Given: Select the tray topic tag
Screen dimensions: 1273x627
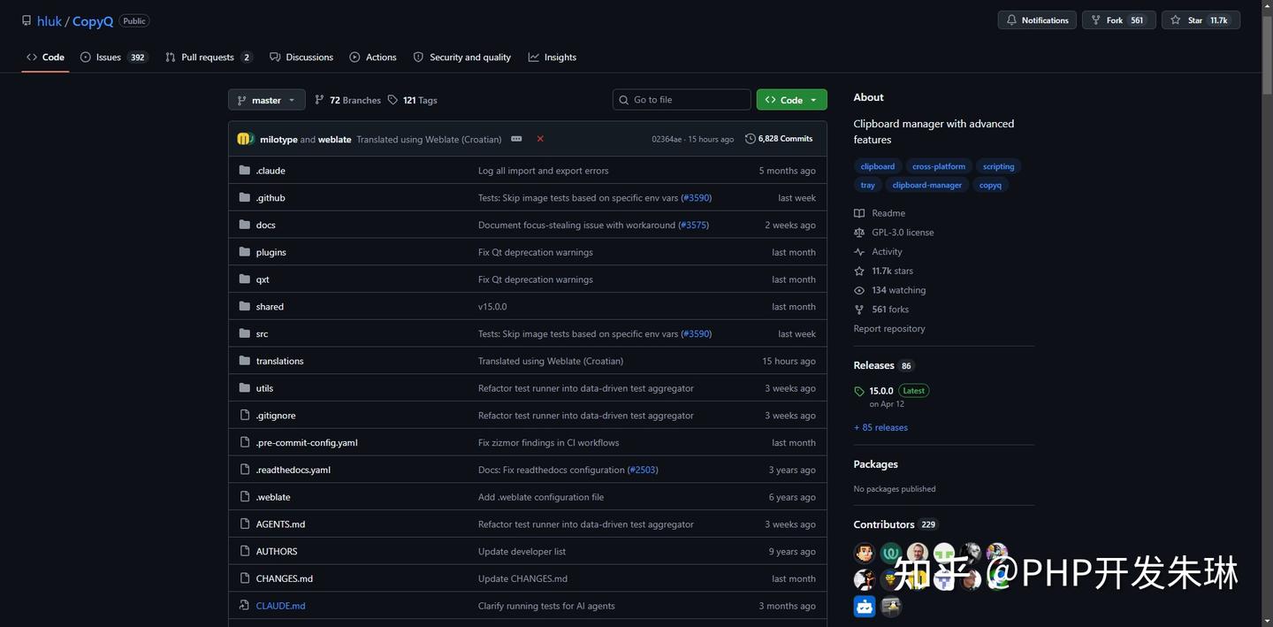Looking at the screenshot, I should coord(868,185).
